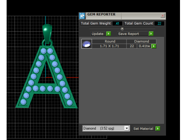Click the Total Gem Count value 22
The image size is (187, 140).
159,23
